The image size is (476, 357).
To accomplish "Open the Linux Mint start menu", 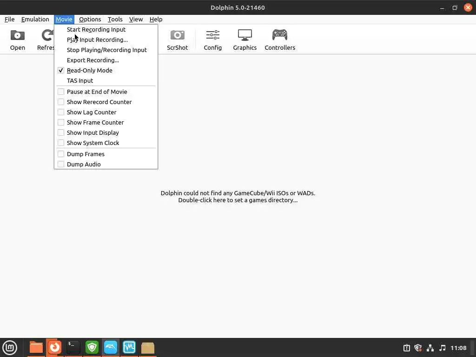I will tap(10, 348).
